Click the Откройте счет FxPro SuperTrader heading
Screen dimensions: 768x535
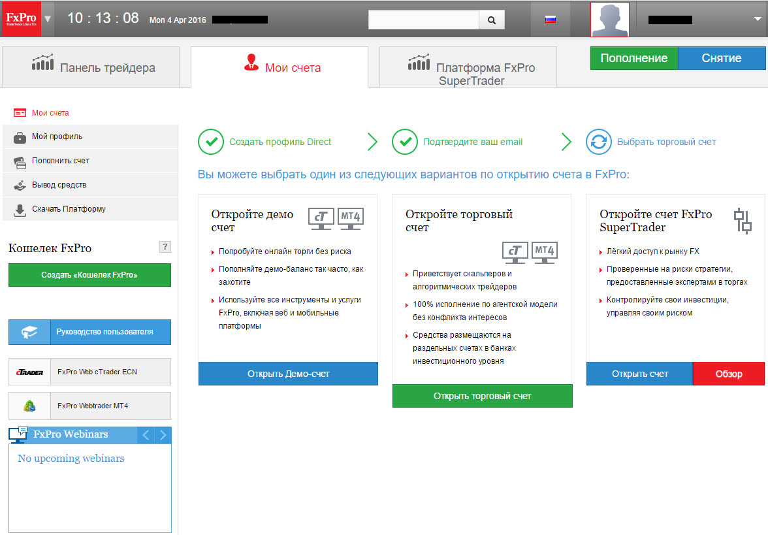tap(656, 221)
